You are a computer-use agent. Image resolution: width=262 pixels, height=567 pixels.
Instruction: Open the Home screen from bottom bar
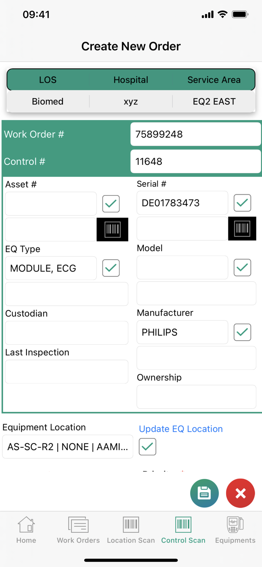tap(26, 529)
